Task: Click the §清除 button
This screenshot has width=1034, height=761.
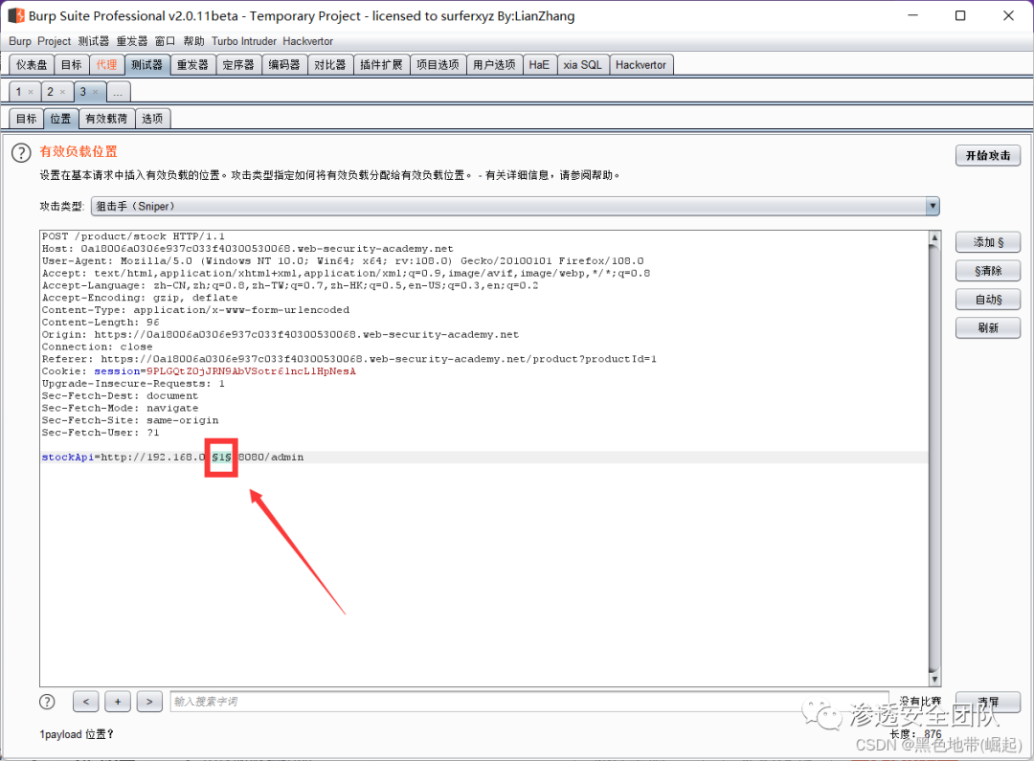Action: click(988, 270)
